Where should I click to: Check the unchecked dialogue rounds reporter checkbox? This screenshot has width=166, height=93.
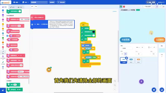pyautogui.click(x=8, y=50)
